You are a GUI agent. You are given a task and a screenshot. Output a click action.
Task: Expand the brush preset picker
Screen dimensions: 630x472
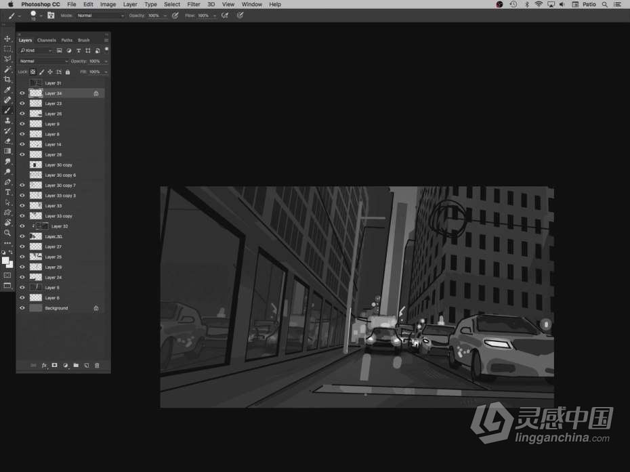41,15
